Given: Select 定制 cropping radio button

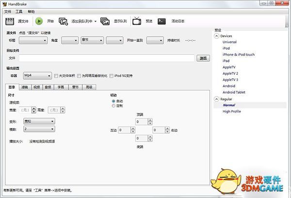Looking at the screenshot, I should (113, 106).
